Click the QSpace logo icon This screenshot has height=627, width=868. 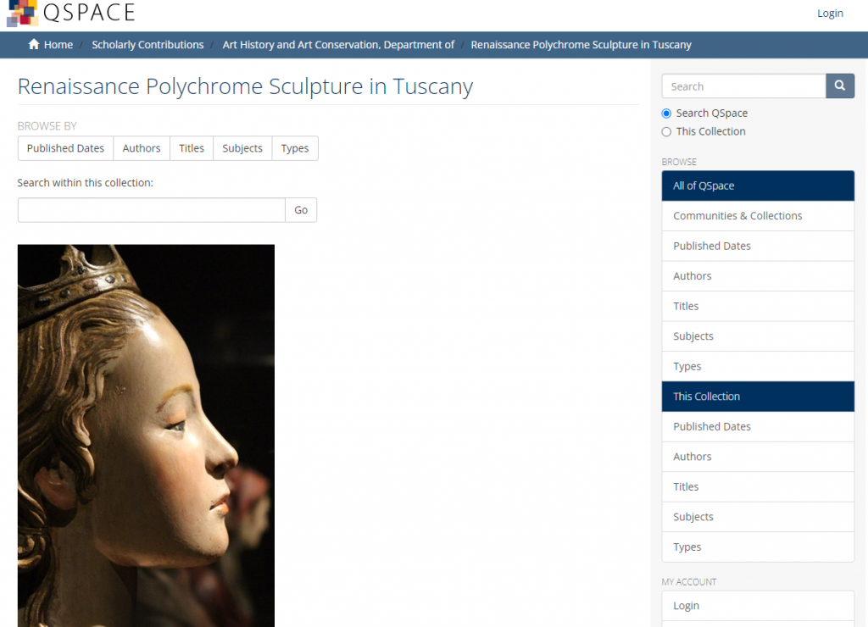tap(22, 13)
